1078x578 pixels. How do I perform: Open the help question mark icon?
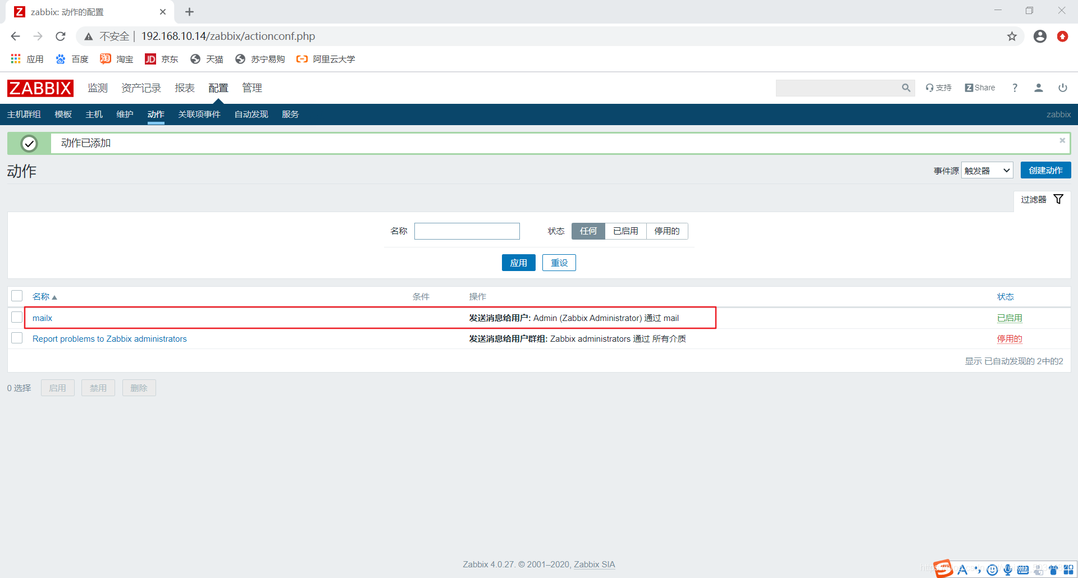[1015, 88]
